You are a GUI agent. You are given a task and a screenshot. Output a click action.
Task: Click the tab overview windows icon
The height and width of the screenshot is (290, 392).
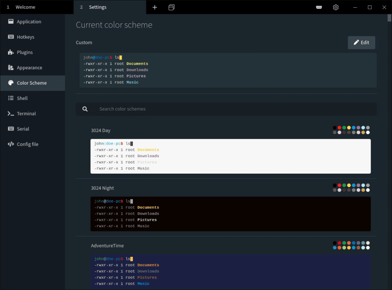pos(171,7)
